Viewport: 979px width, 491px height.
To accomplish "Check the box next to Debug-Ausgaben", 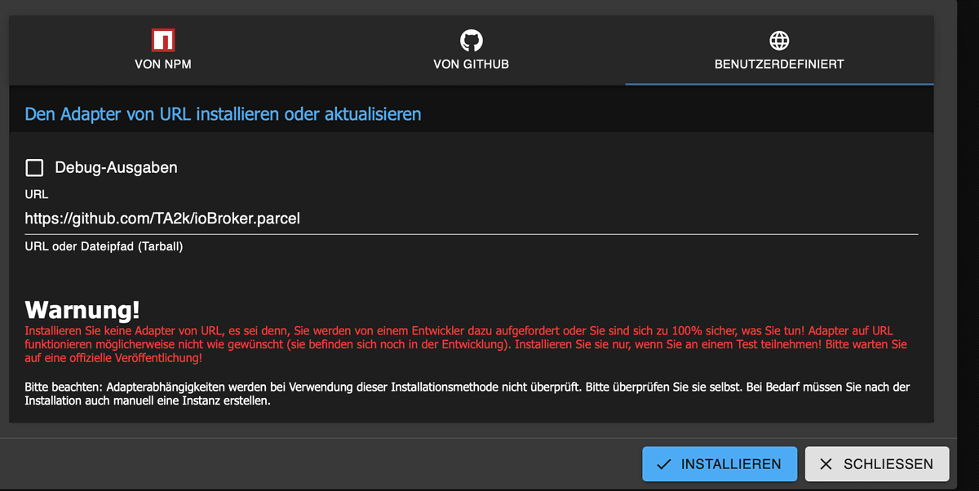I will [x=33, y=167].
